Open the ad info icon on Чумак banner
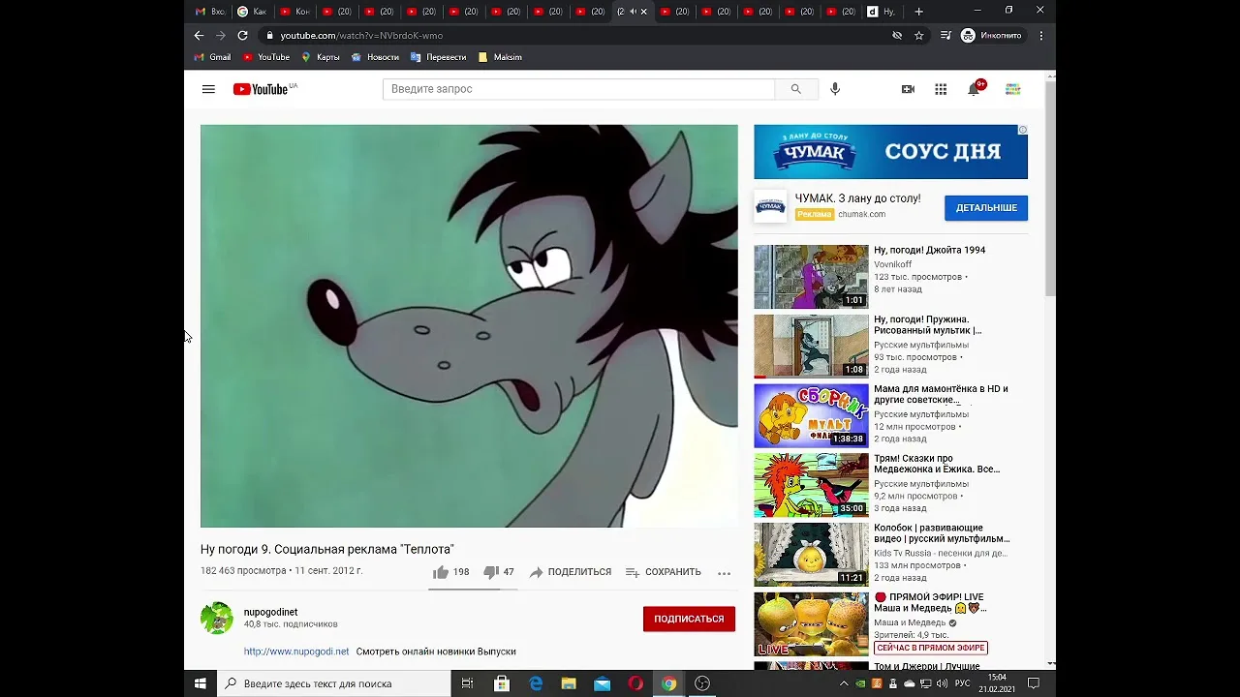This screenshot has width=1240, height=697. coord(1023,130)
